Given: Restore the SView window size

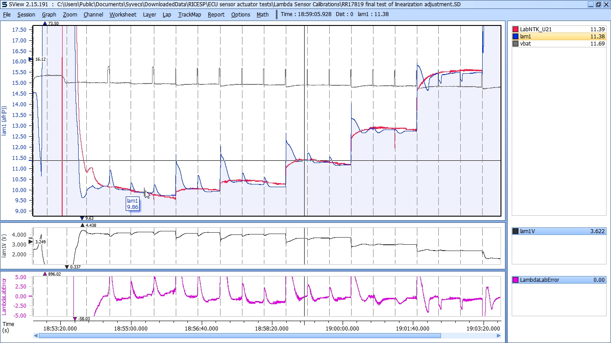Looking at the screenshot, I should click(598, 4).
